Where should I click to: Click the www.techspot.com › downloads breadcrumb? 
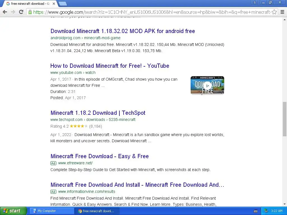[93, 120]
